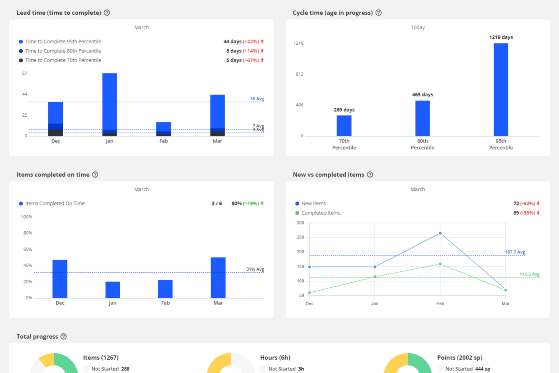Select the Mar bar in Items completed on time
The height and width of the screenshot is (373, 559).
(218, 278)
